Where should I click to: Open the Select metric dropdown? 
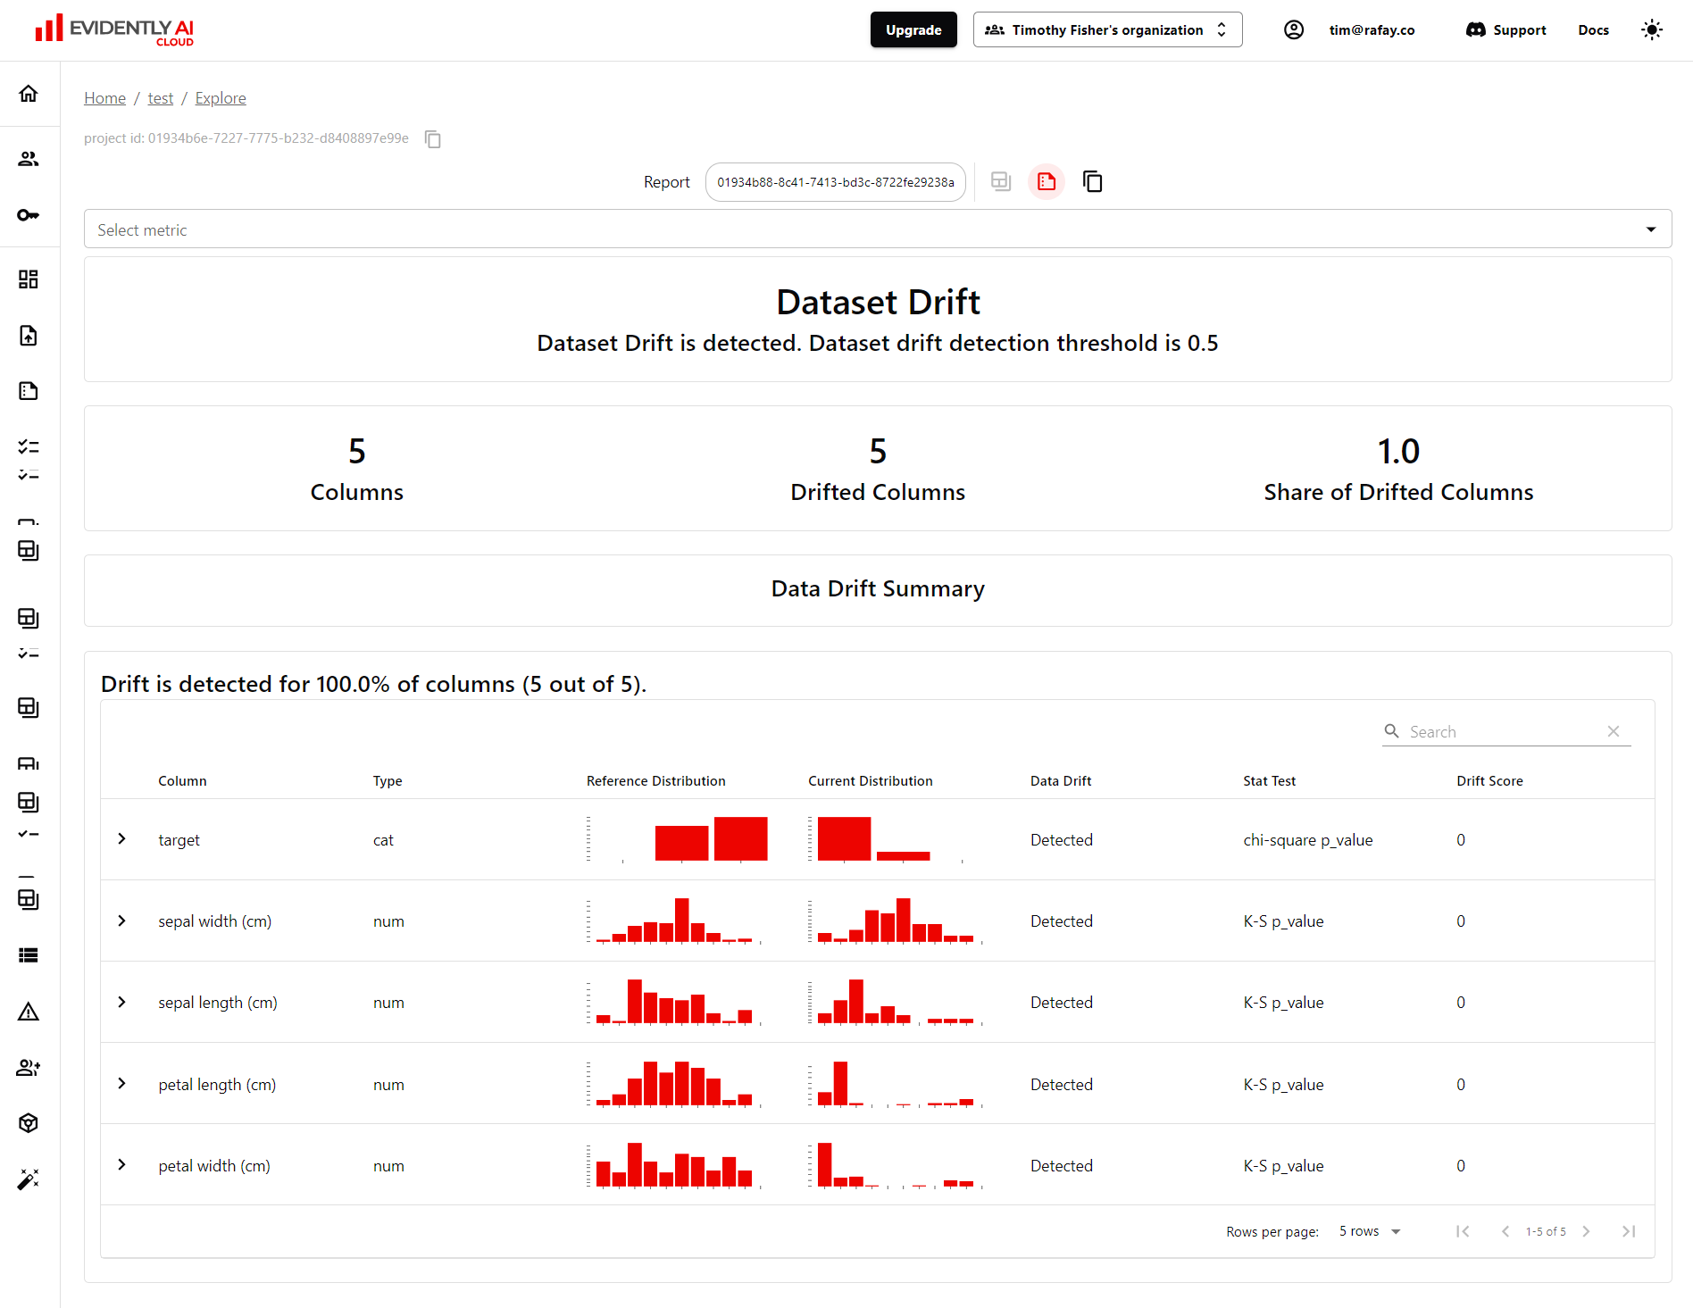(878, 229)
